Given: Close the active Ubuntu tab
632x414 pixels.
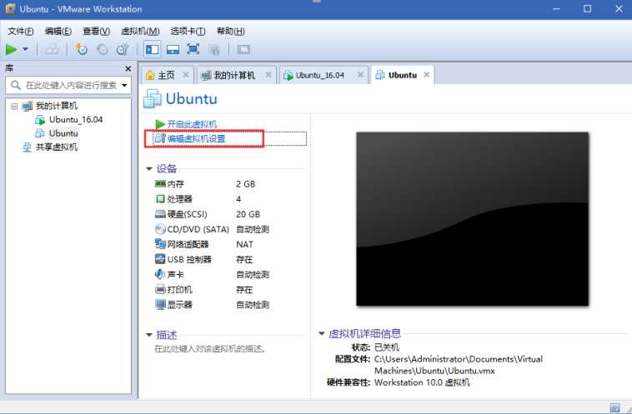Looking at the screenshot, I should [426, 74].
